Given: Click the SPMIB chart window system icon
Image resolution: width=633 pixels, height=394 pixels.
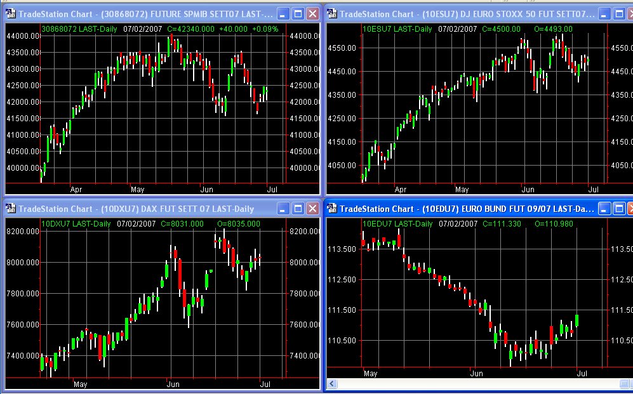Looking at the screenshot, I should click(11, 13).
